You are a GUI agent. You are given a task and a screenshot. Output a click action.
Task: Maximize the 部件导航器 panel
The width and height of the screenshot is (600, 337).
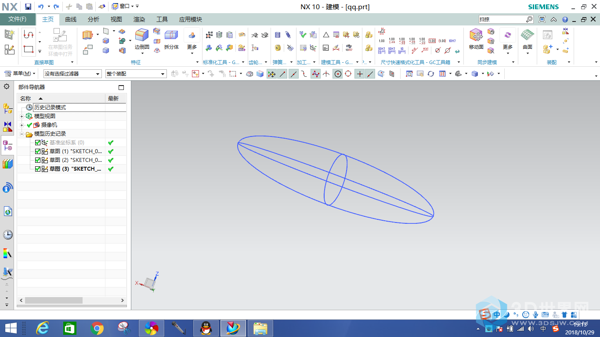[122, 87]
